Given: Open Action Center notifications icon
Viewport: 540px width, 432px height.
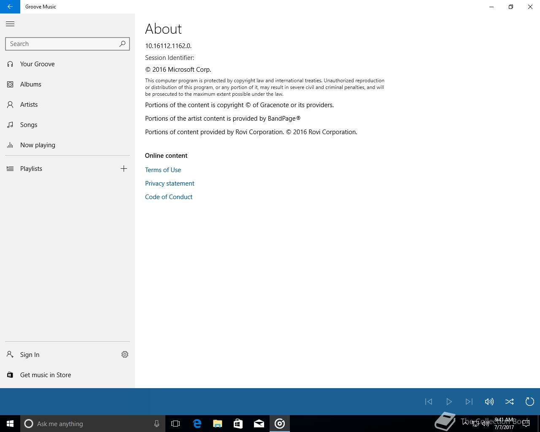Looking at the screenshot, I should click(x=526, y=424).
